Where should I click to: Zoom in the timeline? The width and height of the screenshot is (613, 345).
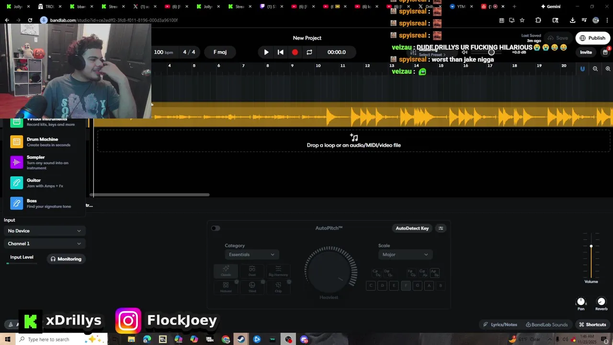point(608,69)
